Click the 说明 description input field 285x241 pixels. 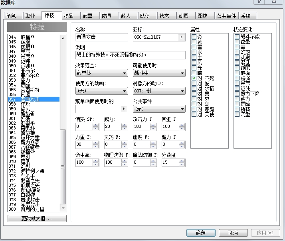pyautogui.click(x=130, y=55)
